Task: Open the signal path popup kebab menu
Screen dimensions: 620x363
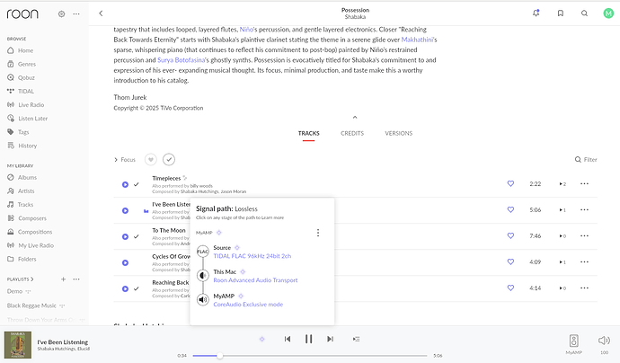Action: pos(318,233)
